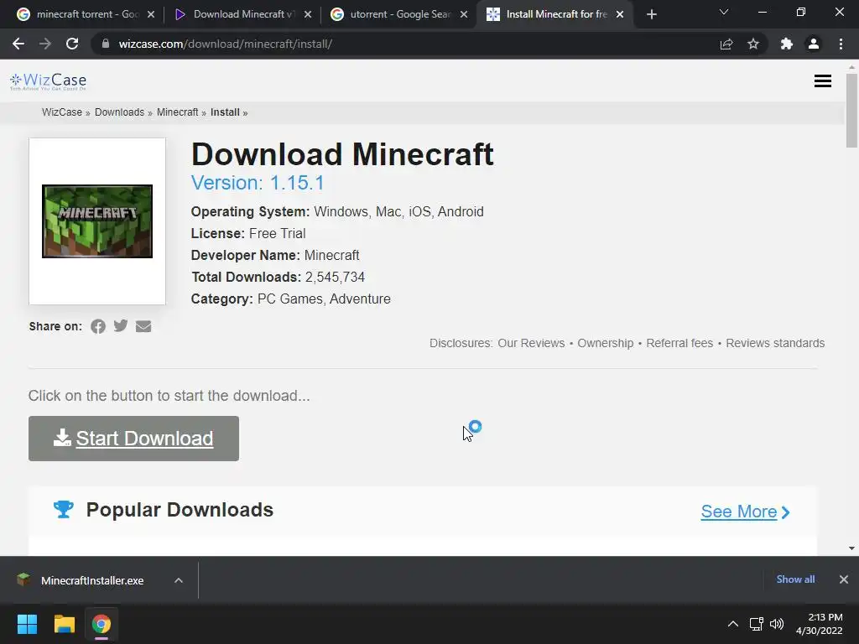Reload the WizCase page
The image size is (859, 644).
72,44
